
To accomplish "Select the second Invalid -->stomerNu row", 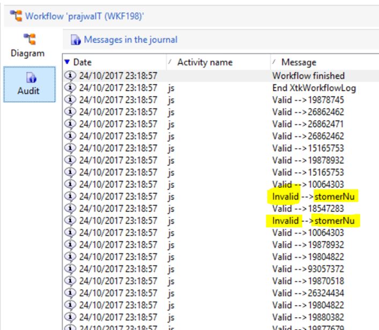I will [313, 221].
